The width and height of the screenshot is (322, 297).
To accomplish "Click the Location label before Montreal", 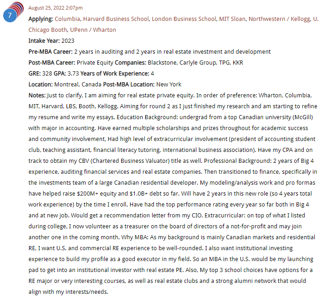I will [41, 84].
